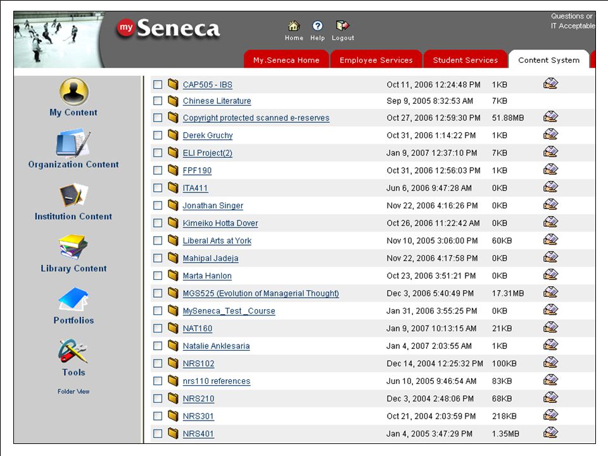Click modify icon for ITA411
This screenshot has height=456, width=608.
pos(550,187)
